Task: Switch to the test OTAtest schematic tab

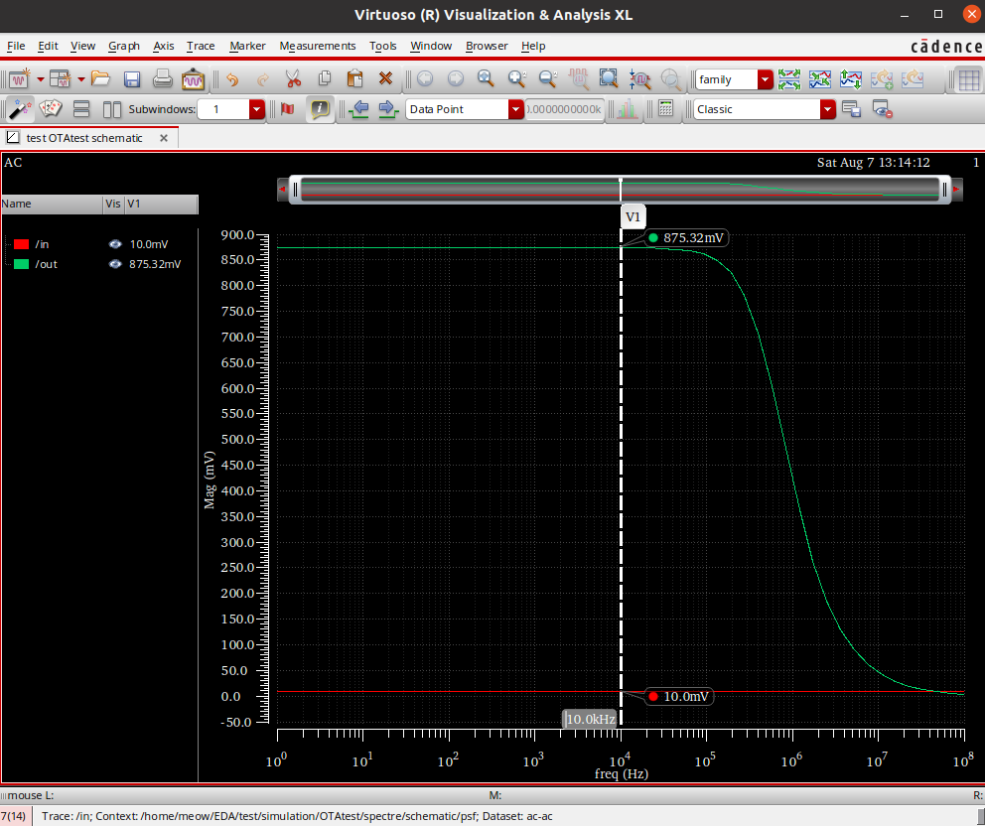Action: (x=84, y=138)
